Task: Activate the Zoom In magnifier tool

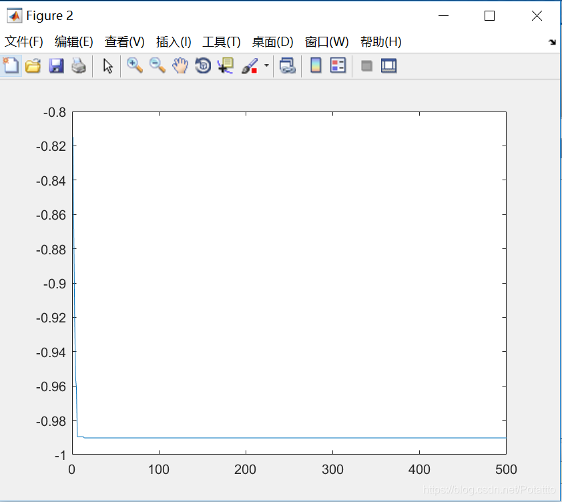Action: point(135,66)
